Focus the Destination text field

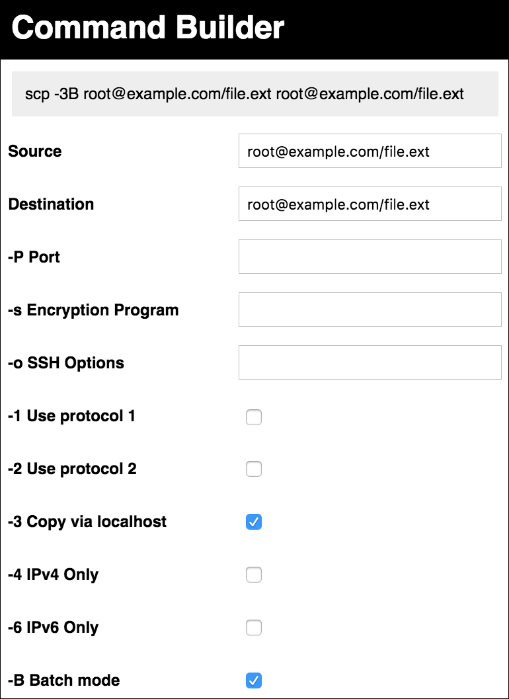(x=370, y=204)
